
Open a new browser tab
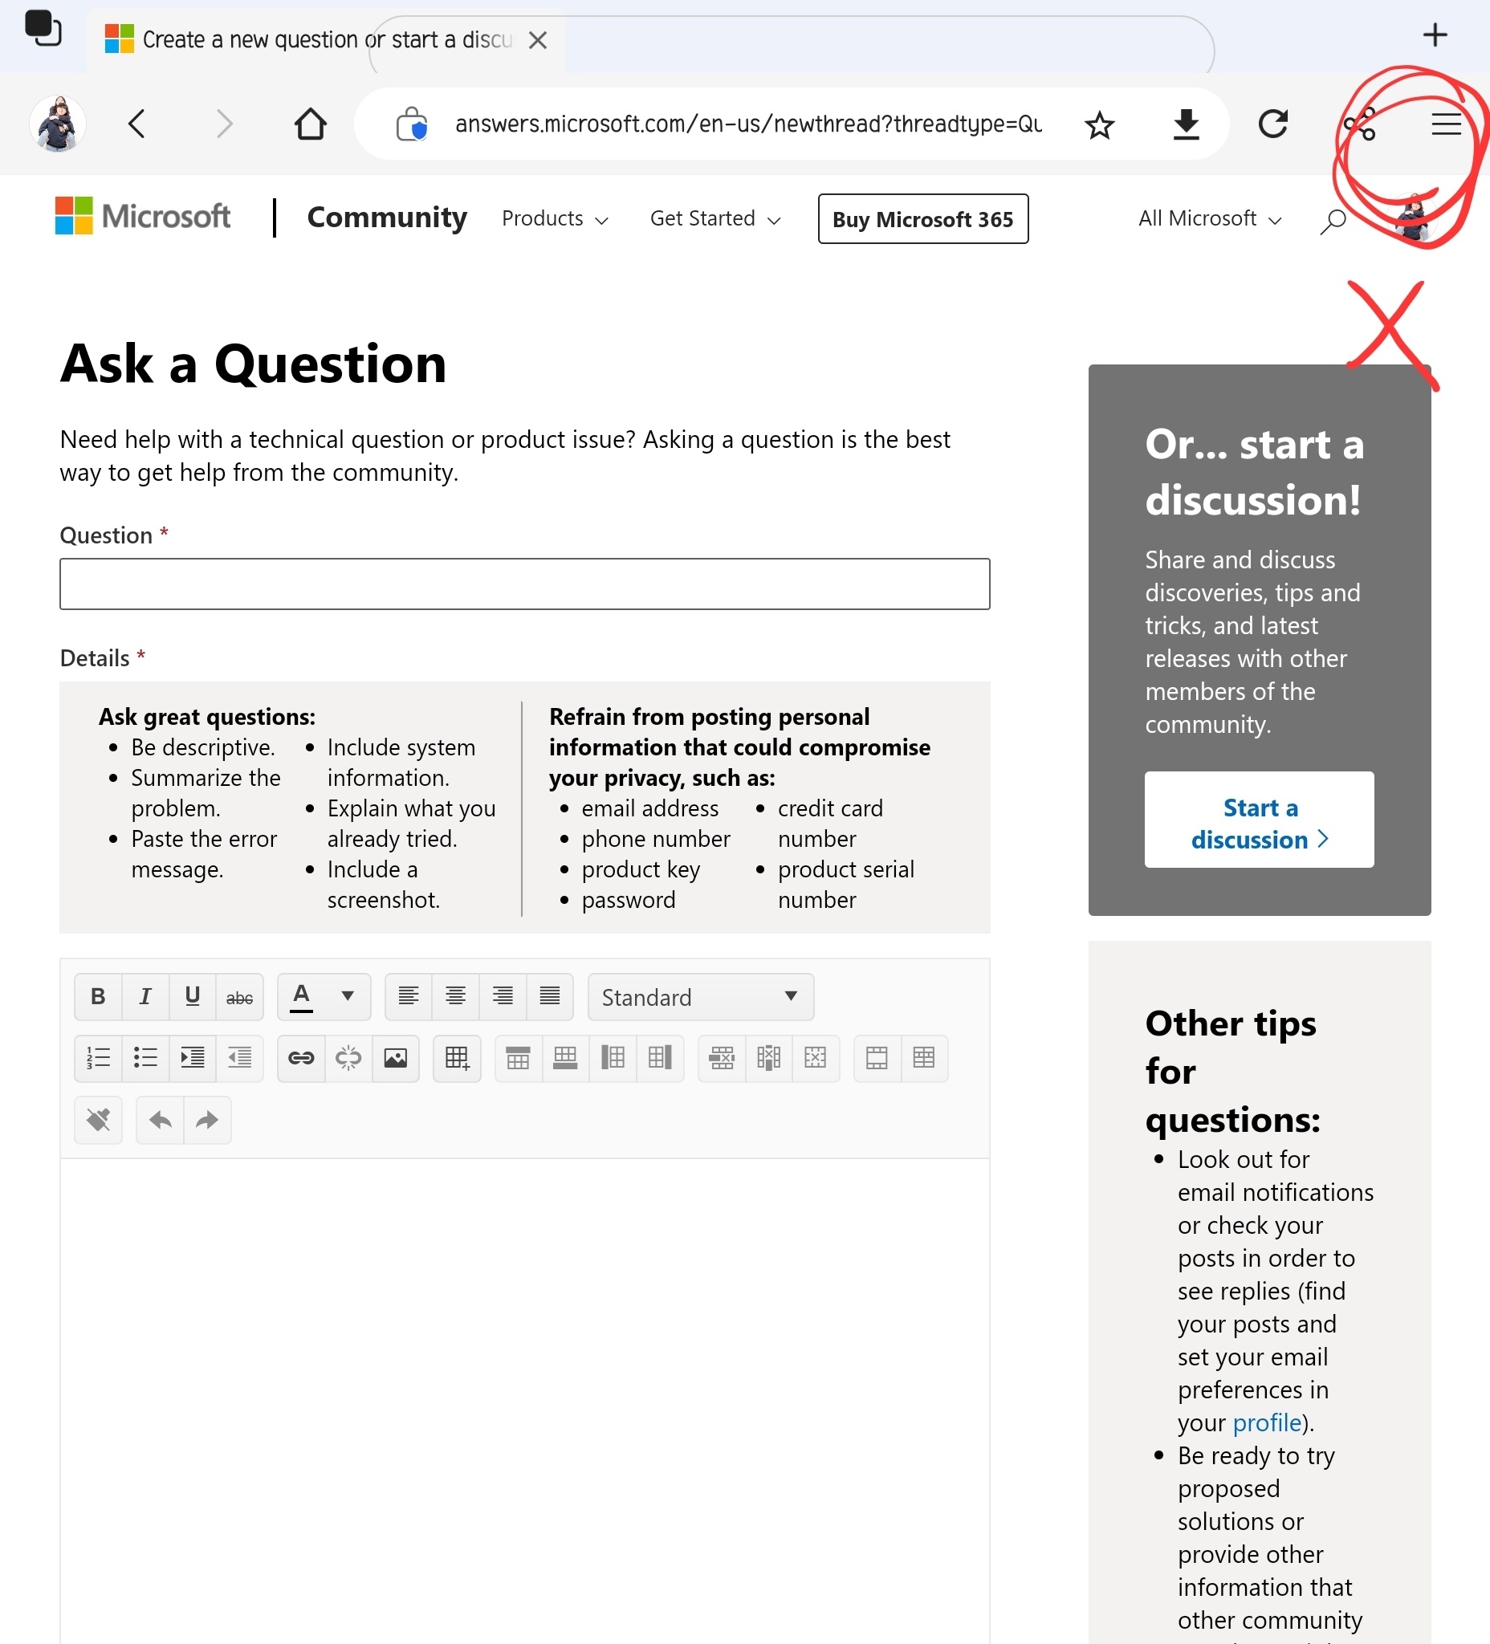coord(1435,35)
